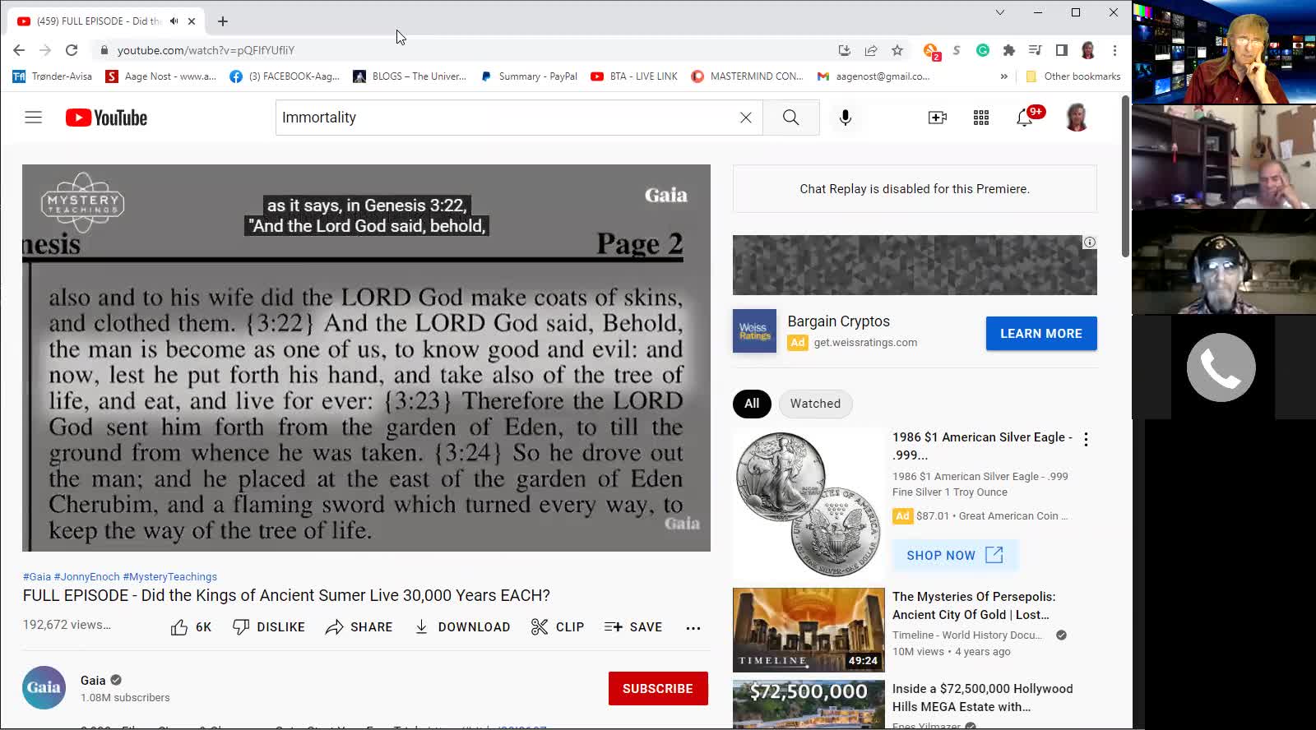Viewport: 1316px width, 730px height.
Task: Open Summary - PayPal bookmark
Action: pyautogui.click(x=529, y=76)
